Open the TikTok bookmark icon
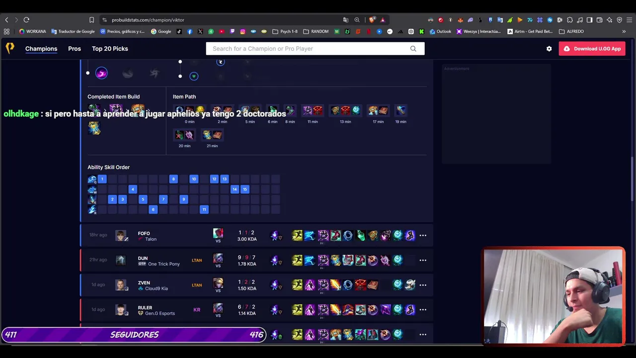Image resolution: width=636 pixels, height=358 pixels. tap(179, 31)
